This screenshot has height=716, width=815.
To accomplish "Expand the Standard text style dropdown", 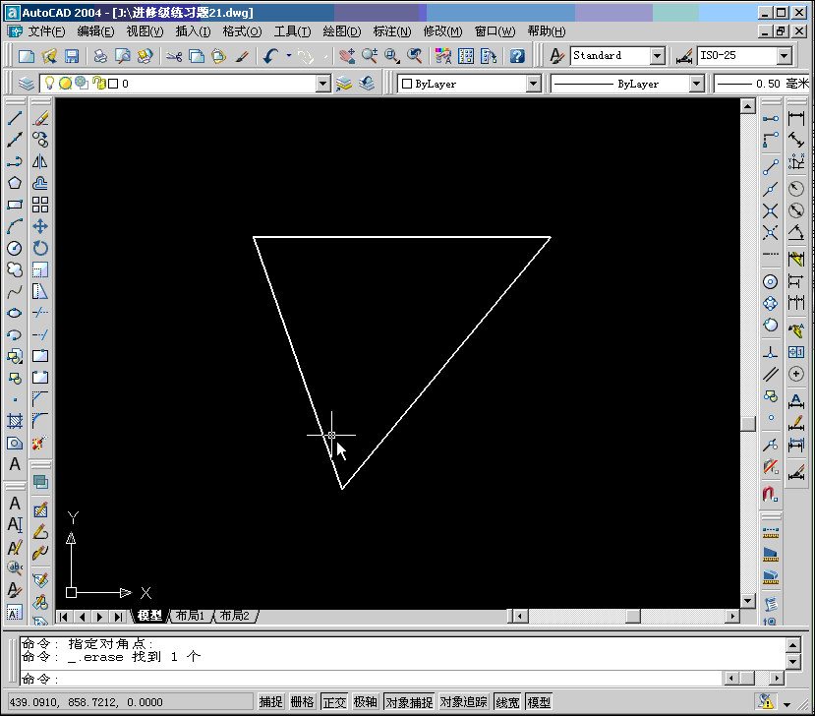I will click(x=658, y=56).
